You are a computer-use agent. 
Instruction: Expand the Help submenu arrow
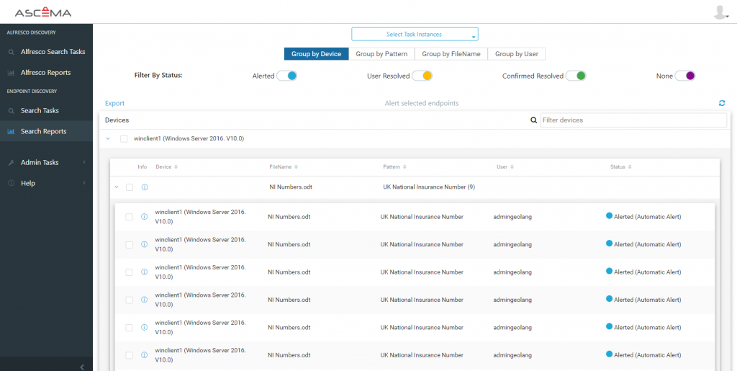pos(84,183)
